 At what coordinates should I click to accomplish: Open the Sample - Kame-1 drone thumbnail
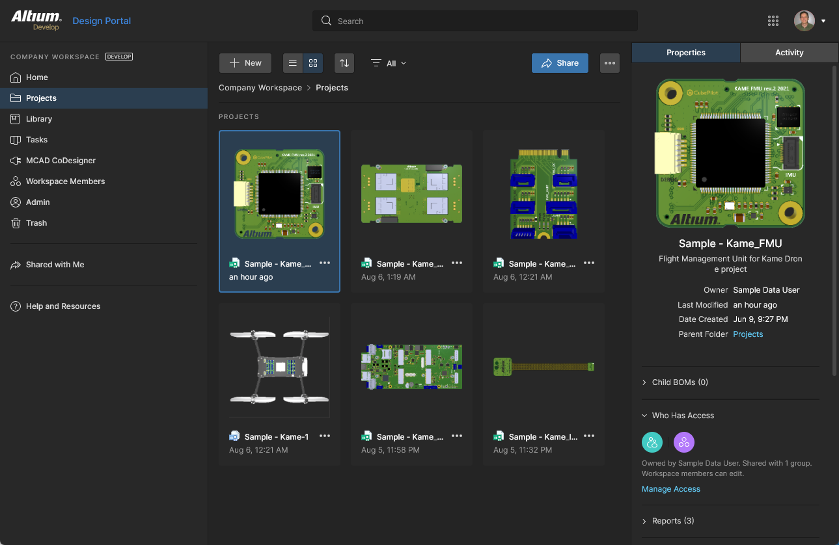pyautogui.click(x=279, y=366)
